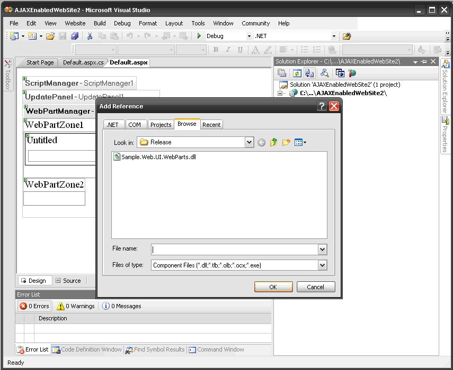This screenshot has width=453, height=370.
Task: Open the Files of type dropdown
Action: click(x=323, y=265)
